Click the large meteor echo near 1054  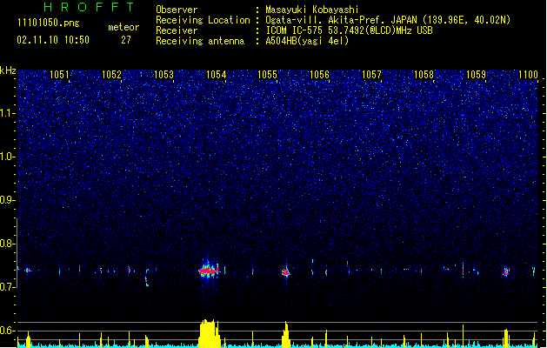tap(210, 271)
